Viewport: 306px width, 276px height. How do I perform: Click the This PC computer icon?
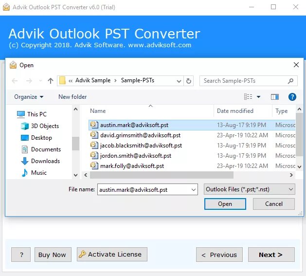click(21, 114)
